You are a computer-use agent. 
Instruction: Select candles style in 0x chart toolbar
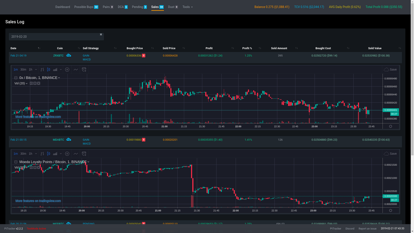(49, 70)
